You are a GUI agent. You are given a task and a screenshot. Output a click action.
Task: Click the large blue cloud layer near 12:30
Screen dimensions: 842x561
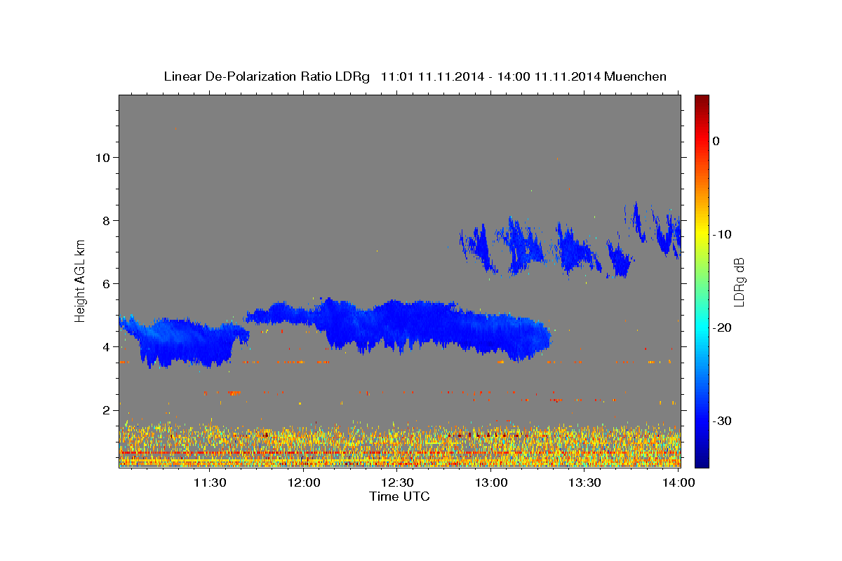400,326
